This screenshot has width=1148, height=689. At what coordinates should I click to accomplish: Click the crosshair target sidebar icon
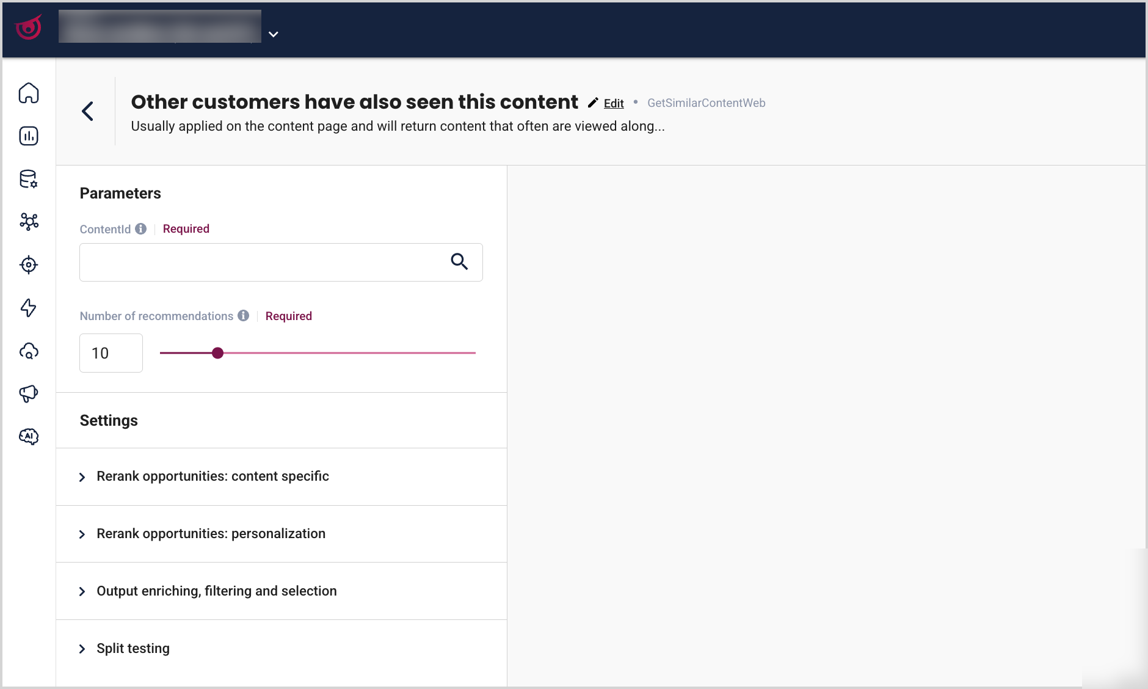[x=29, y=264]
